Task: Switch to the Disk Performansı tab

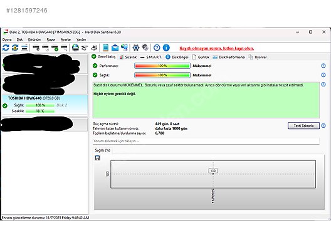Action: [x=229, y=57]
